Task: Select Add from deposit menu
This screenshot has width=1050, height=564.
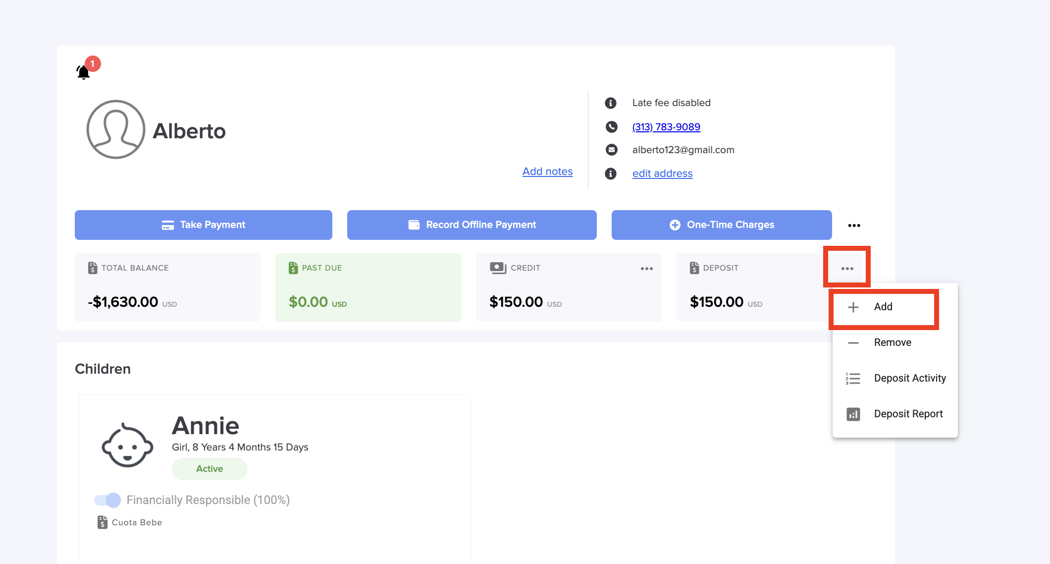Action: (x=883, y=307)
